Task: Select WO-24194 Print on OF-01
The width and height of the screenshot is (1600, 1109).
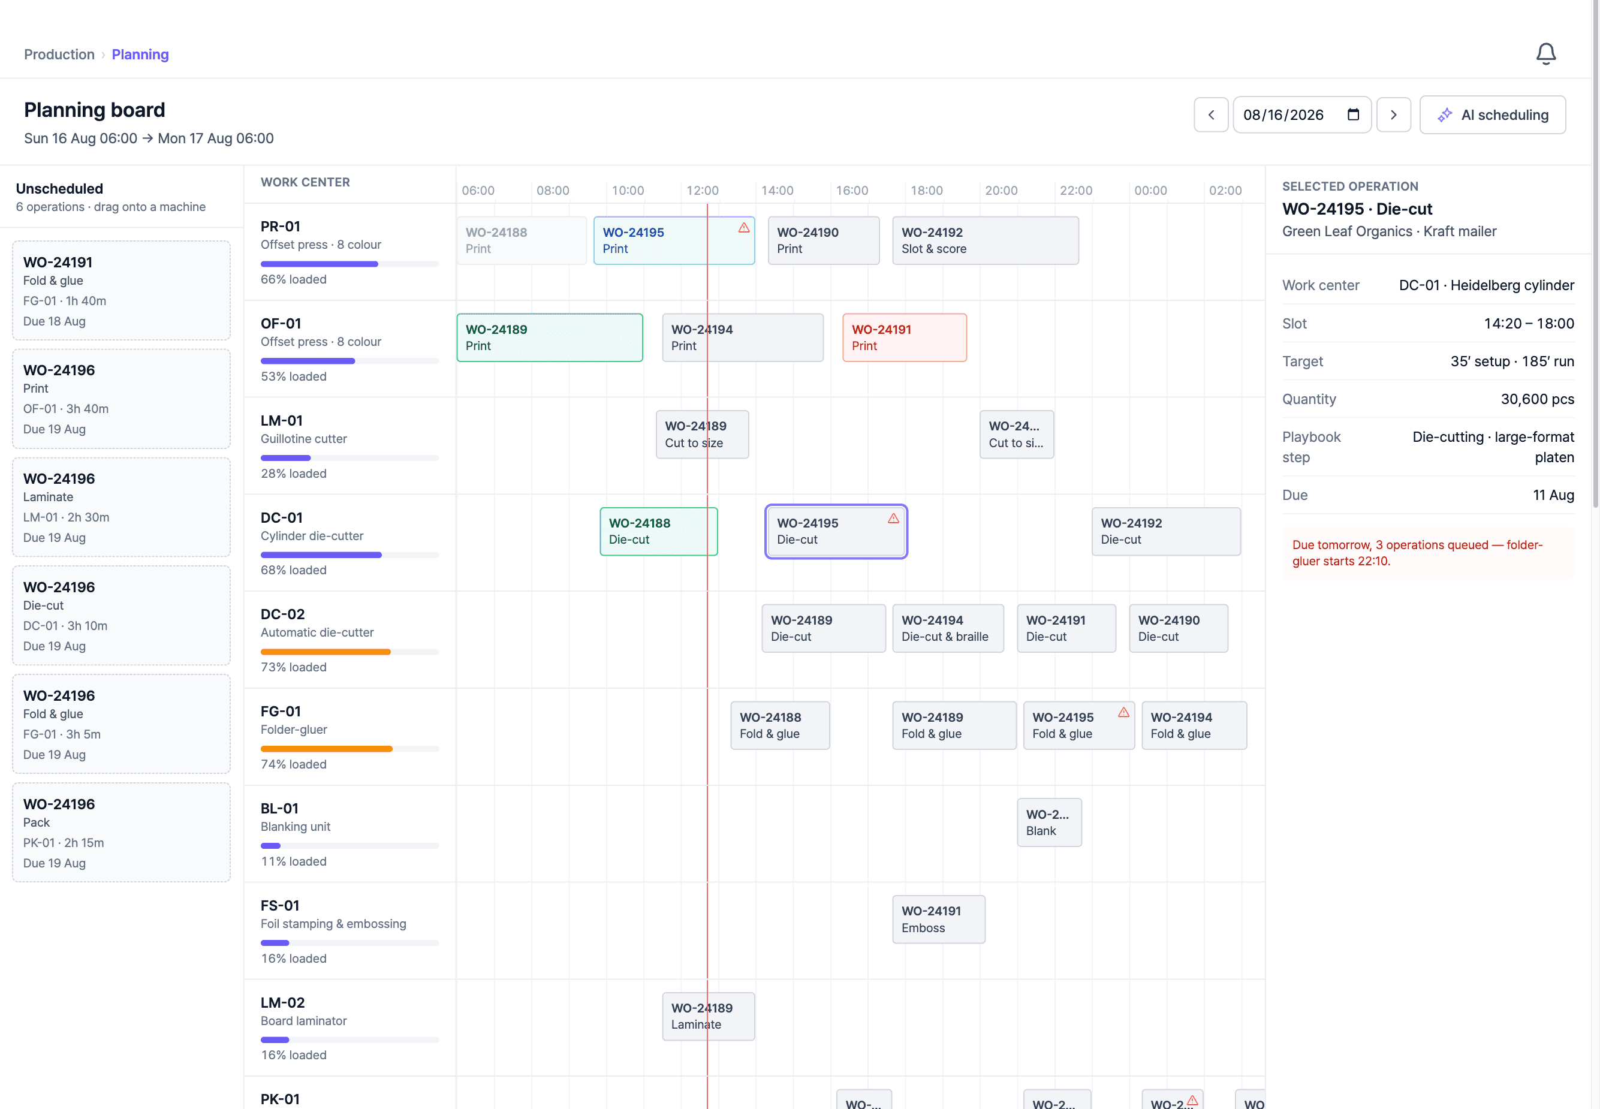Action: (743, 337)
